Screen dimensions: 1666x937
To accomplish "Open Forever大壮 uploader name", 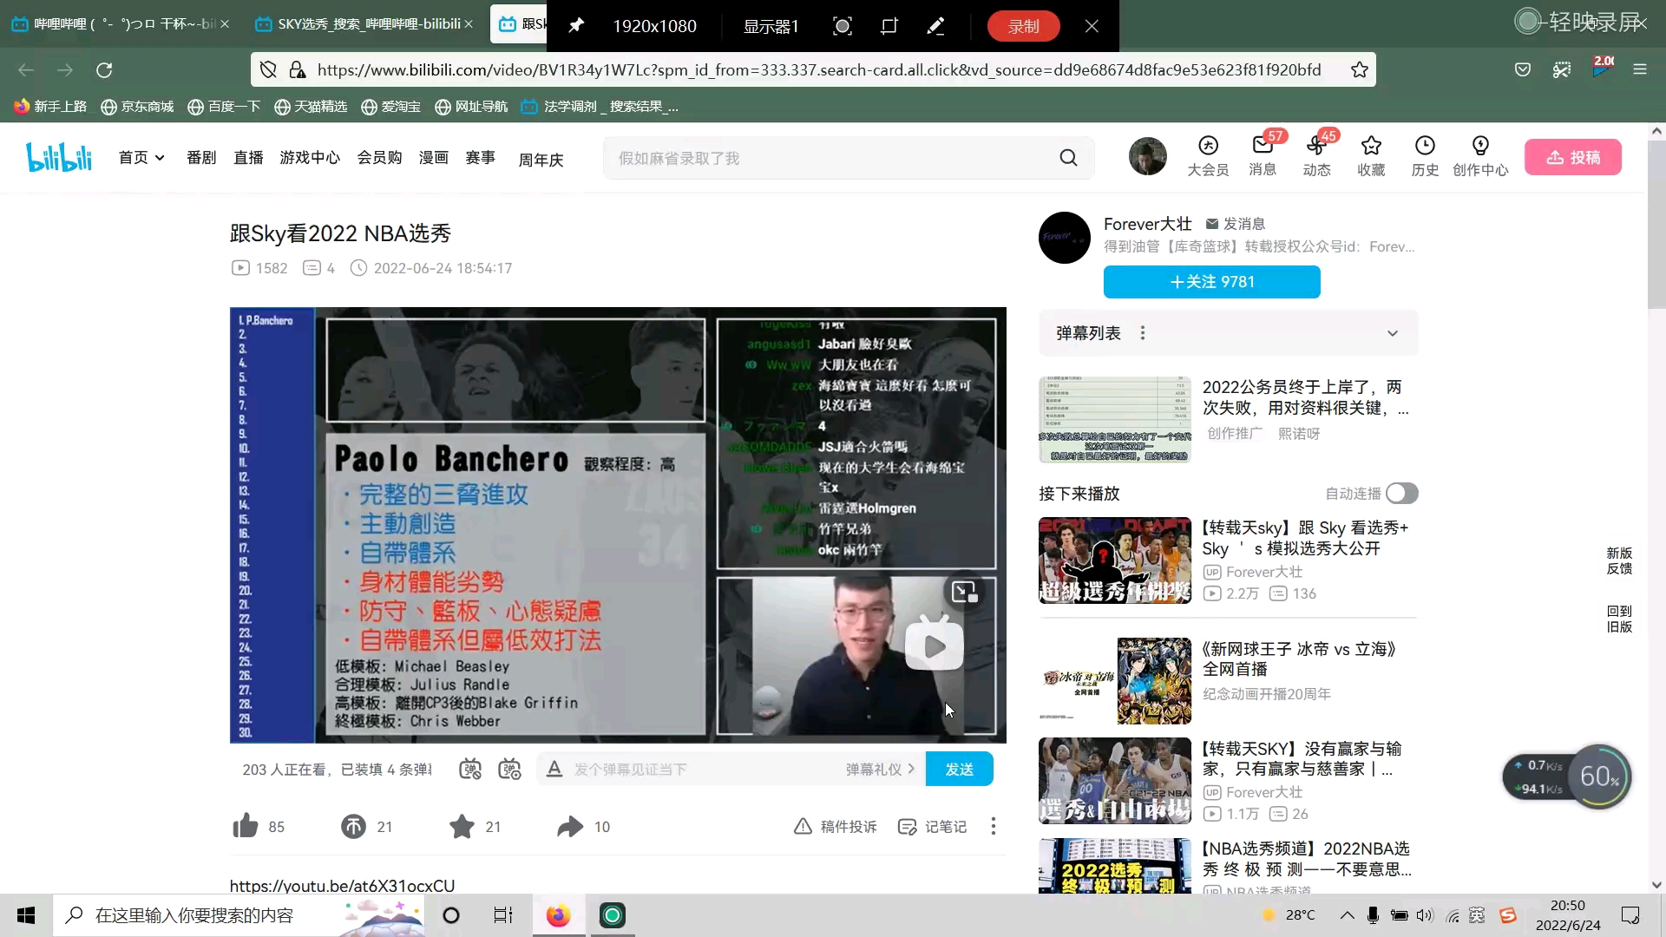I will pos(1147,224).
